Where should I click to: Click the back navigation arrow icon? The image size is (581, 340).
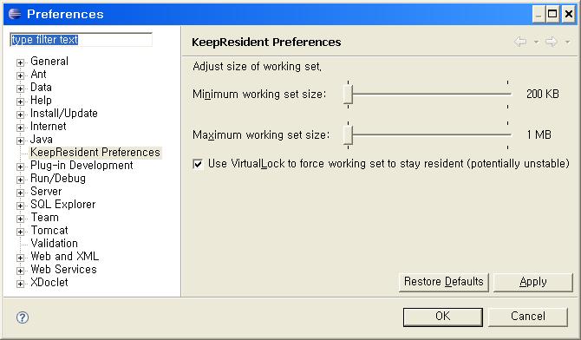pyautogui.click(x=520, y=42)
